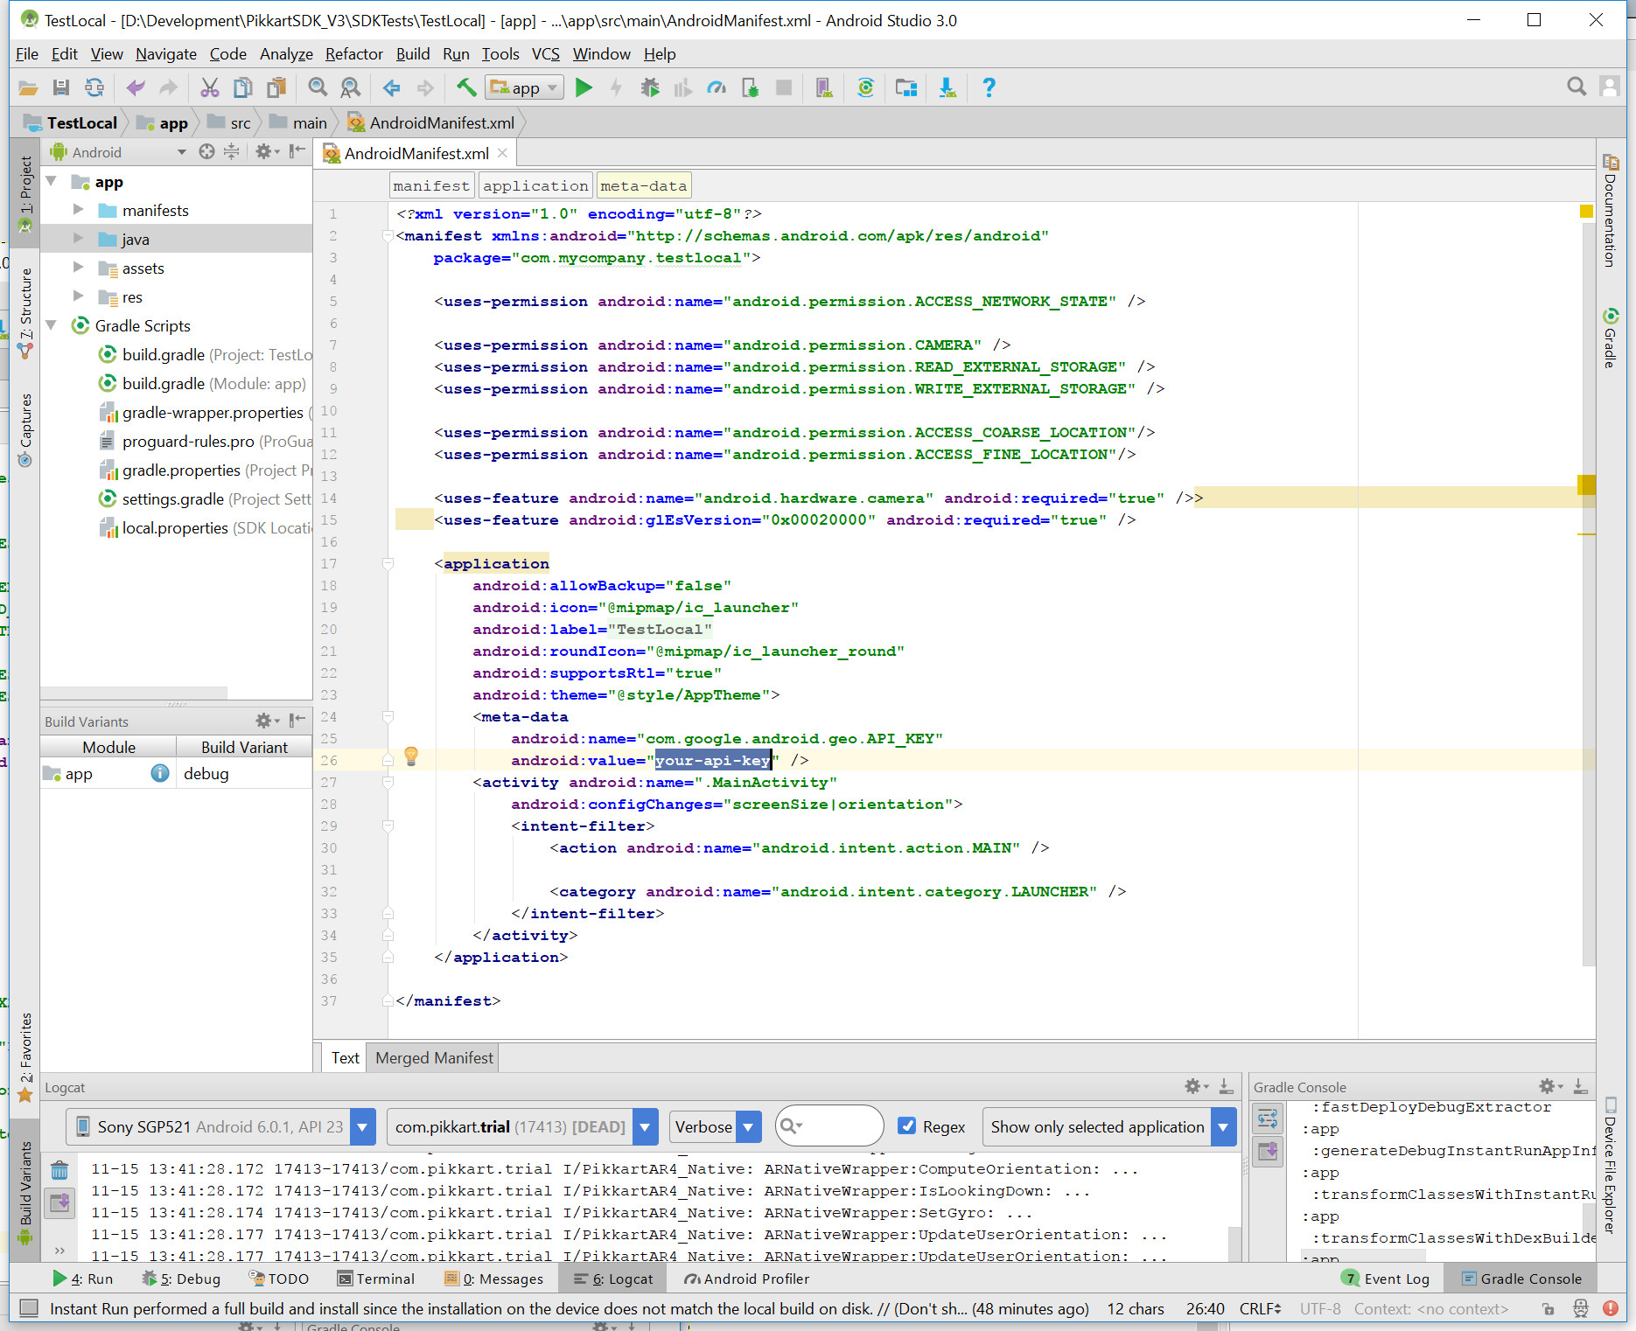The width and height of the screenshot is (1636, 1331).
Task: Open the Build menu
Action: 412,54
